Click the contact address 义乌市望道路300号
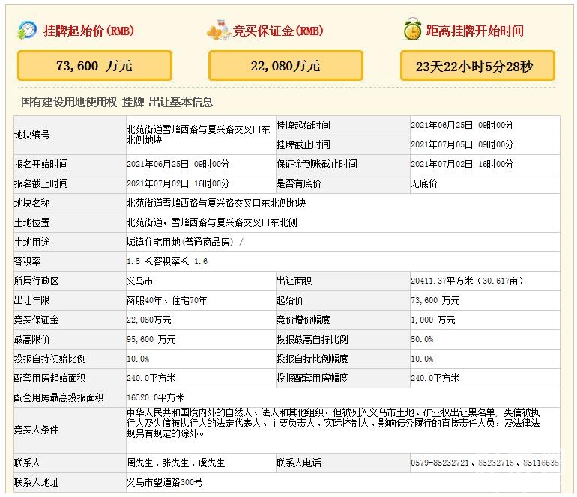This screenshot has height=497, width=577. click(165, 483)
